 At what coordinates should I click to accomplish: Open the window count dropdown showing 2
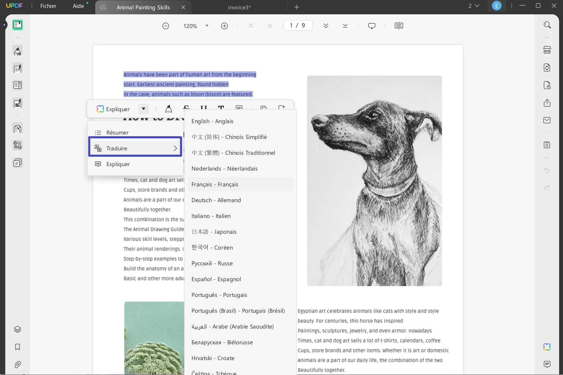[x=474, y=6]
